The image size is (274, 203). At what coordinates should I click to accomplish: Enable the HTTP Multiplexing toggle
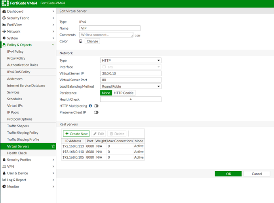(96, 106)
